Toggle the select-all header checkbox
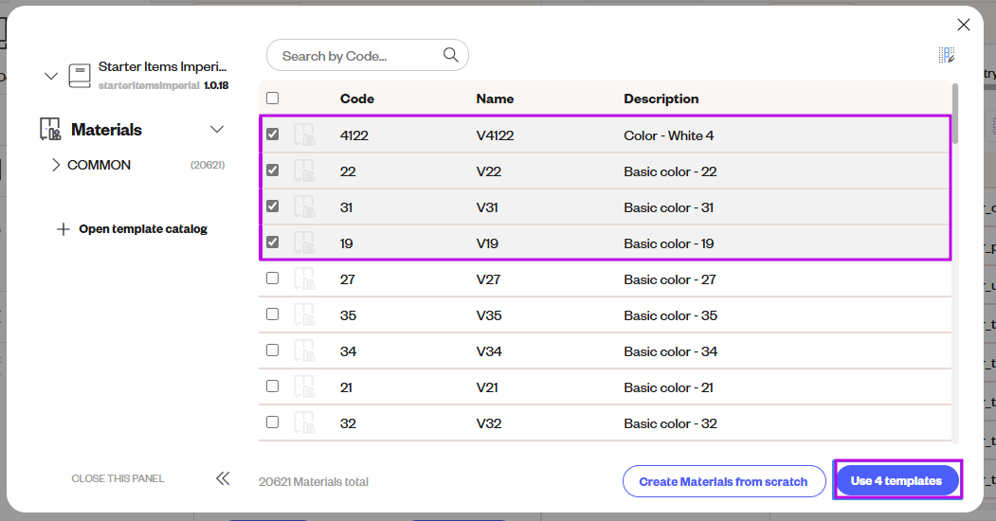The image size is (996, 521). click(x=273, y=98)
